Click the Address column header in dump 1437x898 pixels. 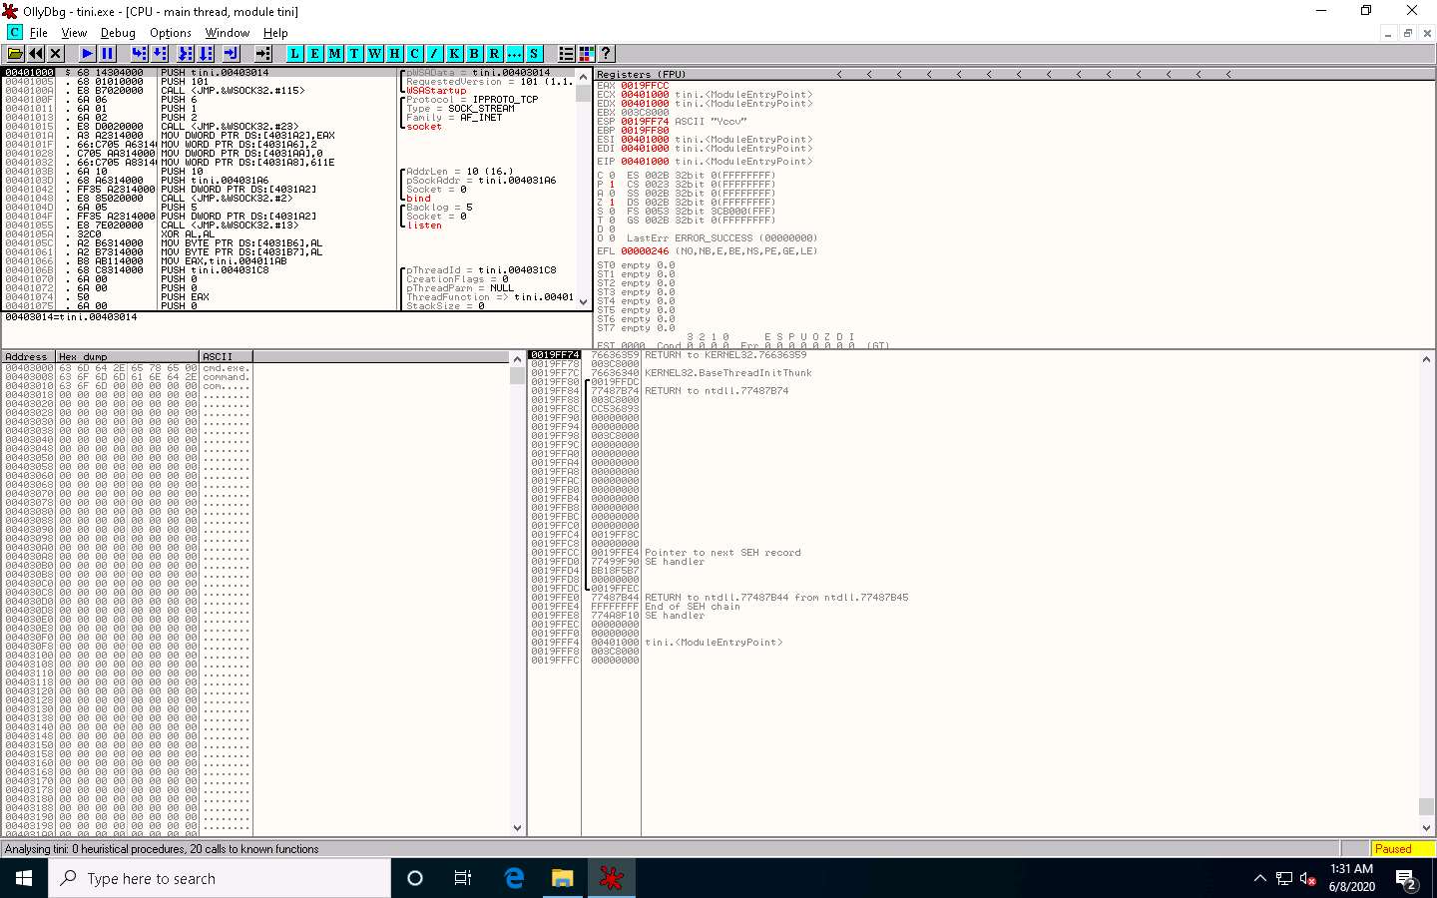(x=28, y=356)
